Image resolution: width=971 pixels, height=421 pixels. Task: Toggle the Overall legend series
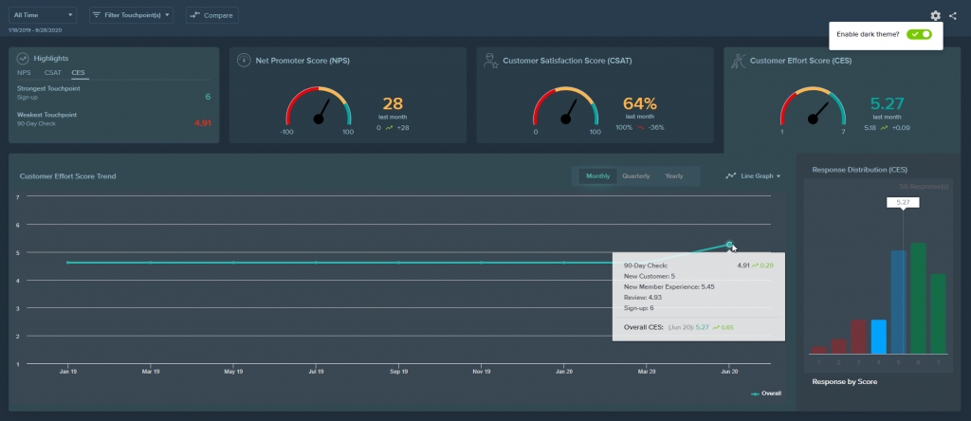(766, 394)
